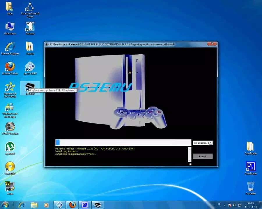Select the Mozilla Firefox desktop shortcut
This screenshot has width=262, height=209.
coord(10,68)
